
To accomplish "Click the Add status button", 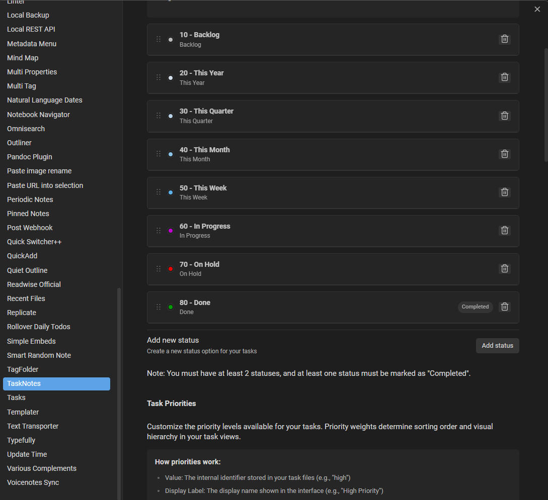I will (497, 346).
